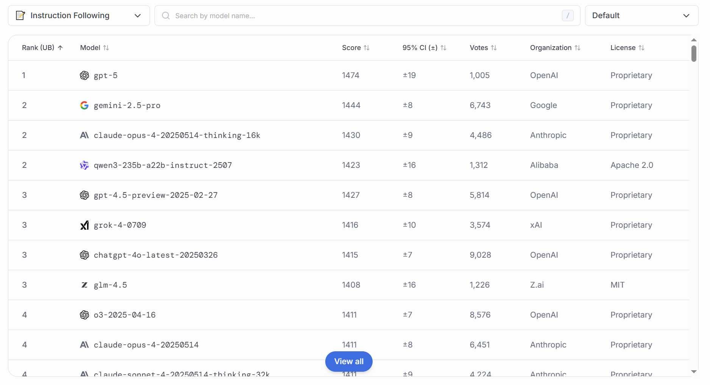Viewport: 710px width, 385px height.
Task: Sort by Score using its sort arrows
Action: [367, 48]
